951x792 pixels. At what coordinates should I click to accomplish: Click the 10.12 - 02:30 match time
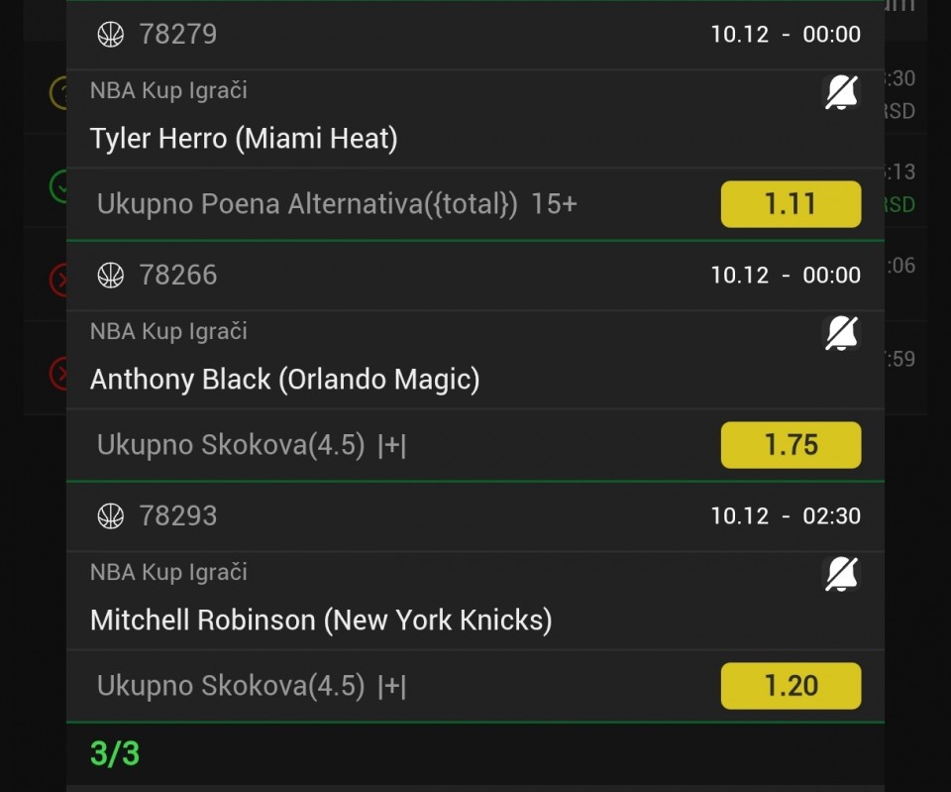pos(786,516)
